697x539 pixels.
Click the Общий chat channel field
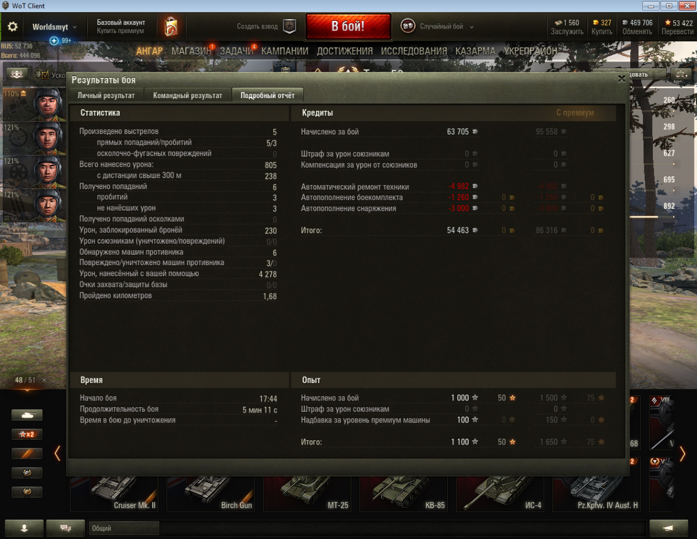[x=124, y=529]
